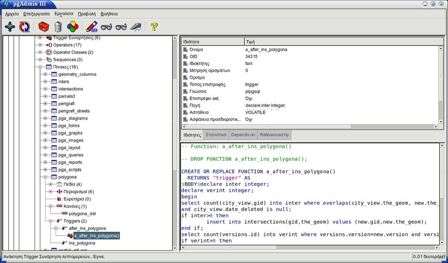448x263 pixels.
Task: Click the second glasses filtered view icon
Action: (x=121, y=27)
